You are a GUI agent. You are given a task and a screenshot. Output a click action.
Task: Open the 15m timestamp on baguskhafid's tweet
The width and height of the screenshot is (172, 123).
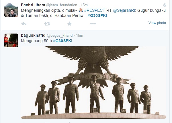79,36
